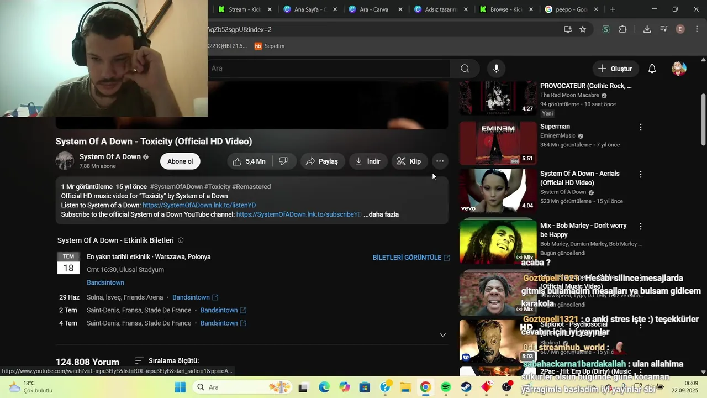Open the YouTube account avatar menu

[679, 69]
